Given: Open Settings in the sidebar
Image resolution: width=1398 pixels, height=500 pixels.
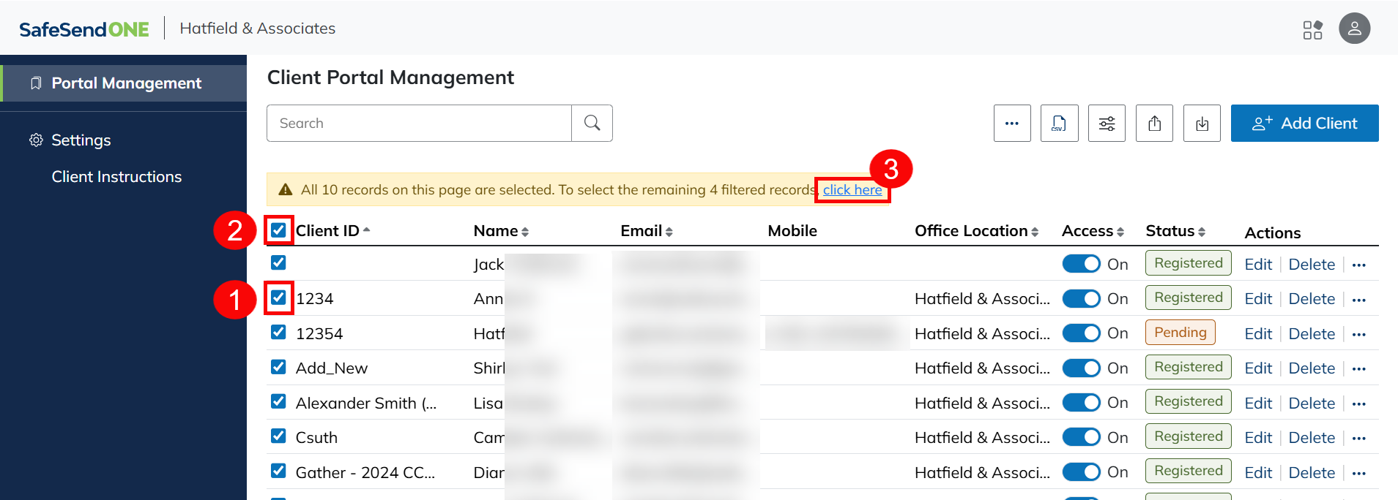Looking at the screenshot, I should tap(81, 140).
